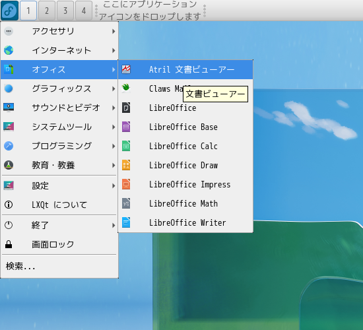Launch LibreOffice Calc
363x330 pixels.
tap(185, 146)
